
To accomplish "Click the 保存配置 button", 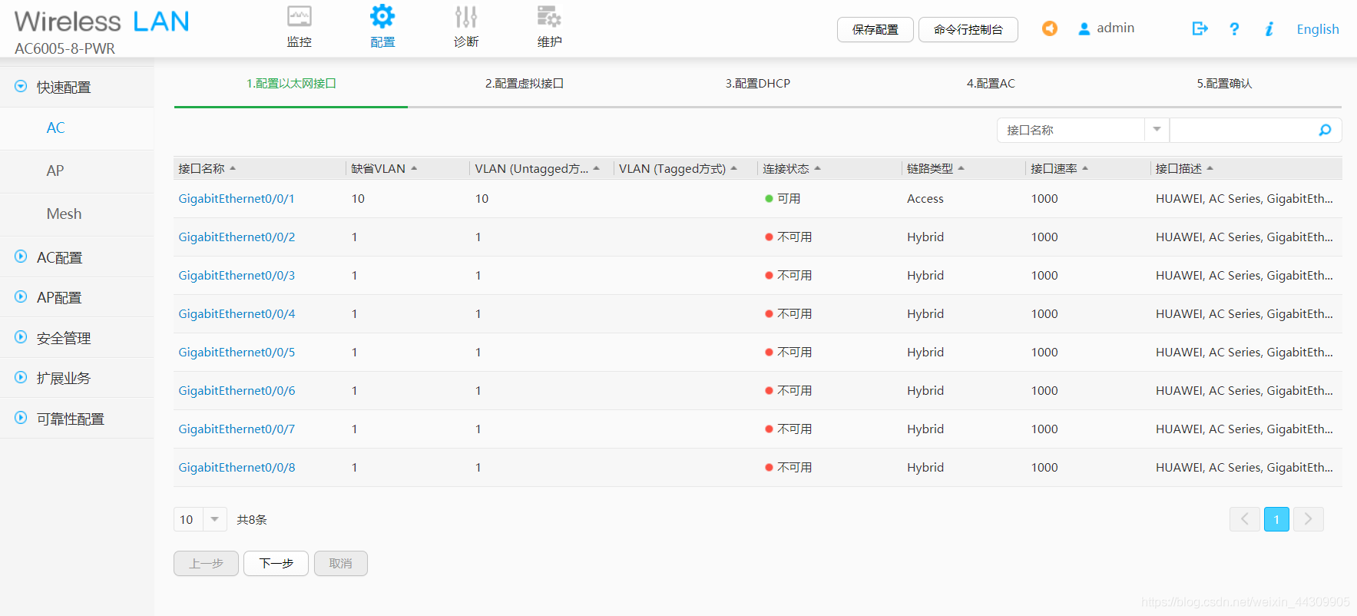I will click(x=875, y=29).
